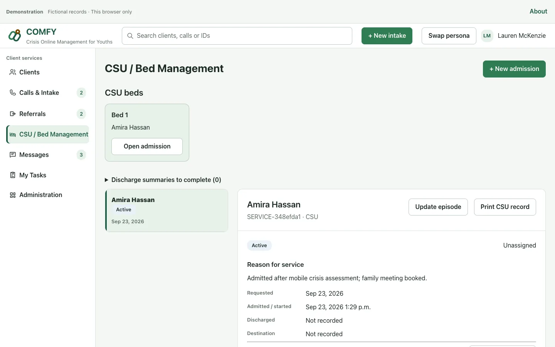Start a New admission
Image resolution: width=555 pixels, height=347 pixels.
pos(514,69)
